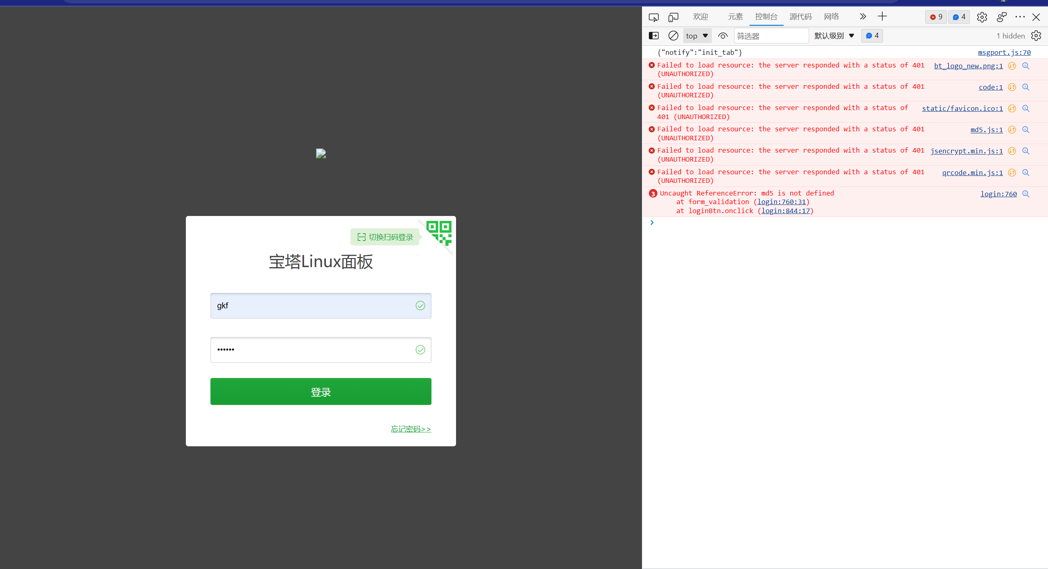Click search icon on ReferenceError row
This screenshot has height=569, width=1048.
click(1026, 194)
